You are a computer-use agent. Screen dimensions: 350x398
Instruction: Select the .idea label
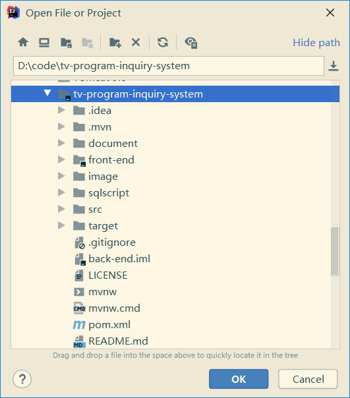click(x=100, y=111)
